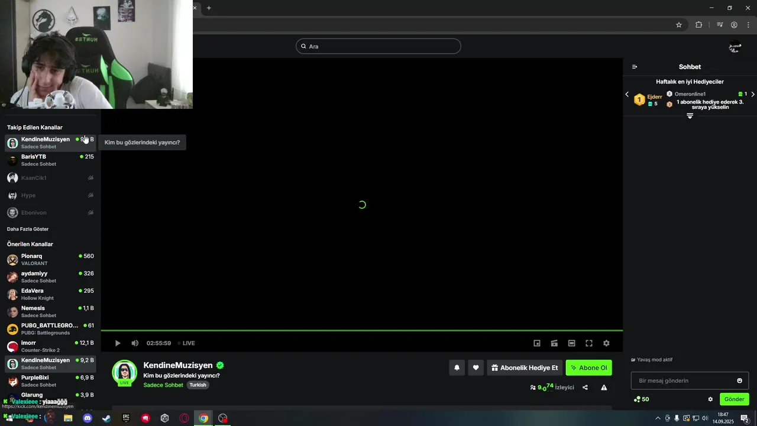Viewport: 757px width, 426px height.
Task: Click the verified badge next to KendineMuzisyen
Action: 220,366
